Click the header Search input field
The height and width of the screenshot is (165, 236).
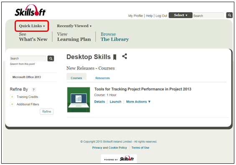(x=208, y=15)
